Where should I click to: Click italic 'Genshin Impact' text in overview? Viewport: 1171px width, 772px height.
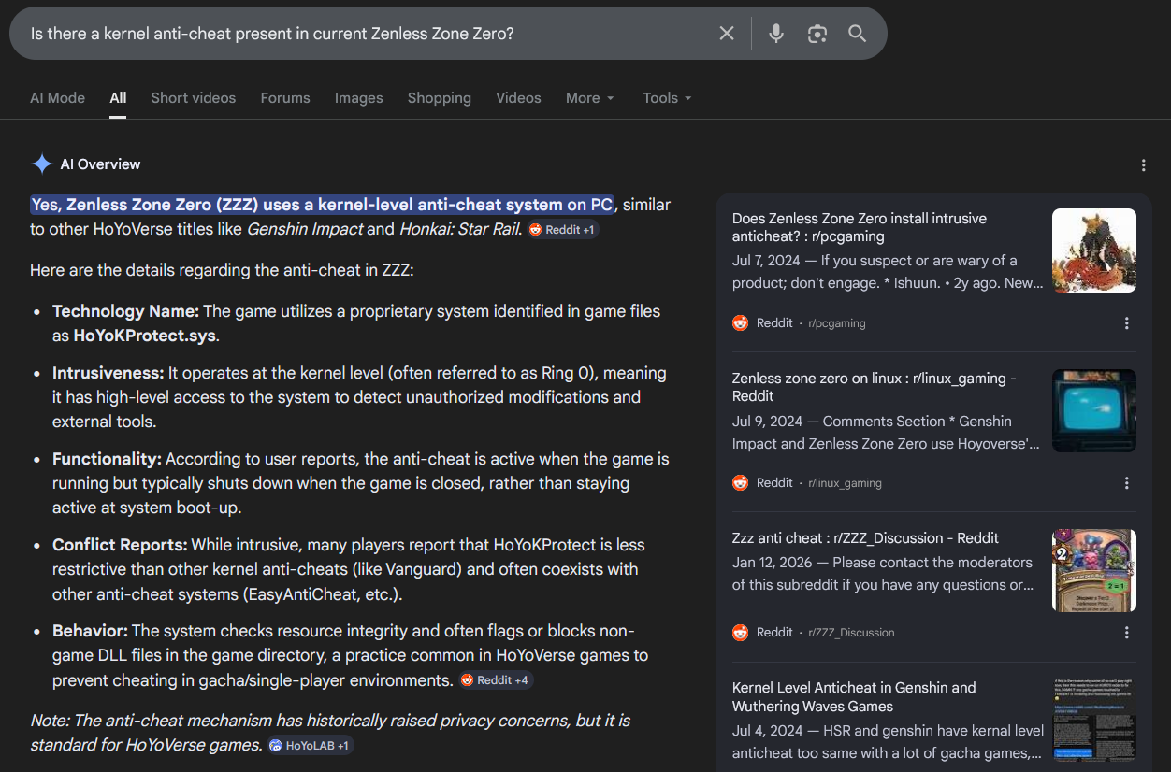(x=304, y=229)
